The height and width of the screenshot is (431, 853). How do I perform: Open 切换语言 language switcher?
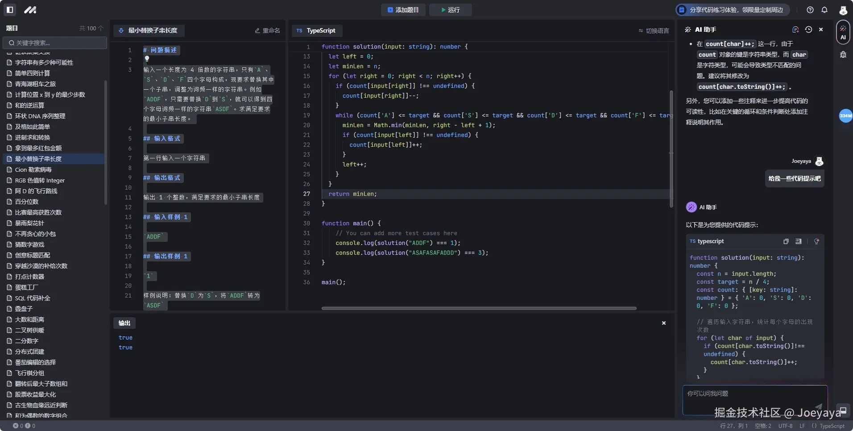point(654,31)
